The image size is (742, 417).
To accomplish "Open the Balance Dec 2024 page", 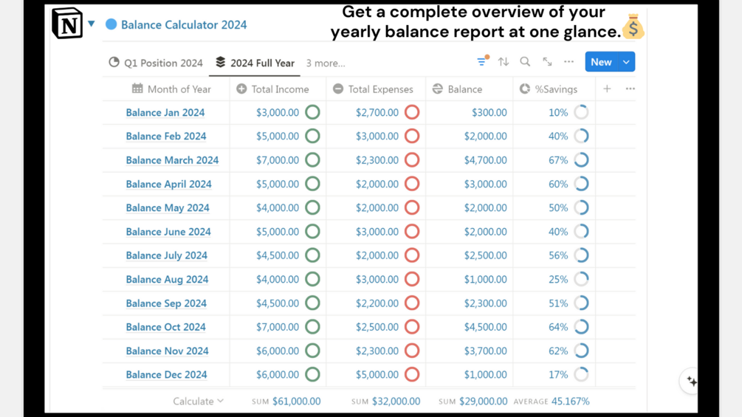I will [167, 374].
